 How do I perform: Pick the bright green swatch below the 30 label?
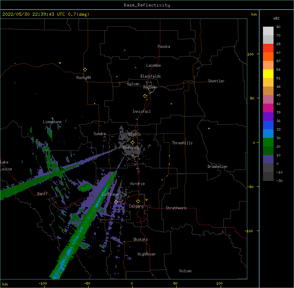[268, 142]
